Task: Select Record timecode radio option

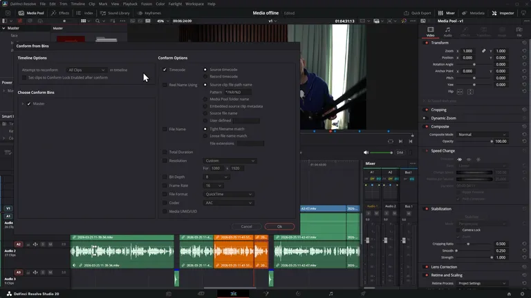Action: pos(205,77)
